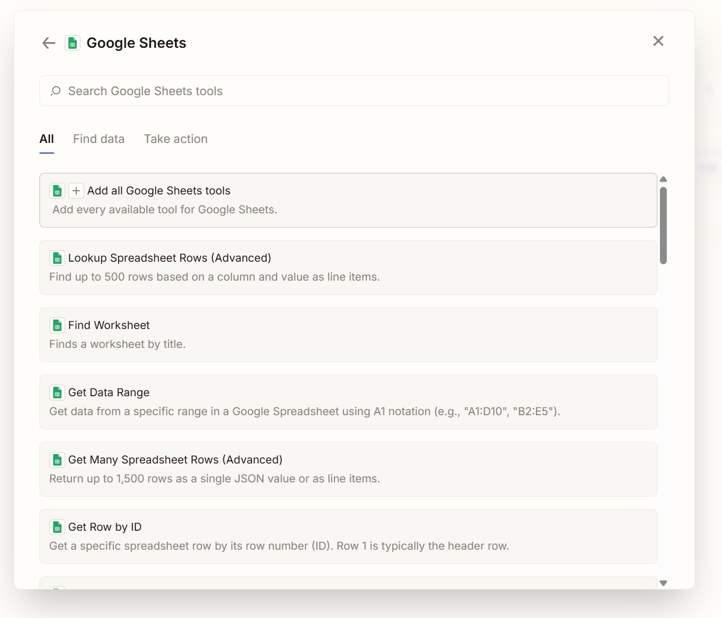The width and height of the screenshot is (722, 618).
Task: Select the Get Data Range description text
Action: click(x=304, y=411)
